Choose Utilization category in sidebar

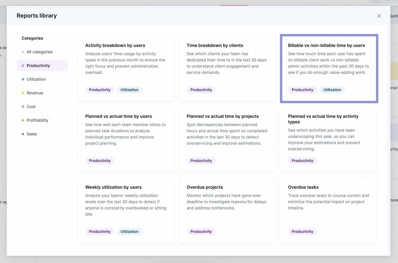tap(36, 79)
